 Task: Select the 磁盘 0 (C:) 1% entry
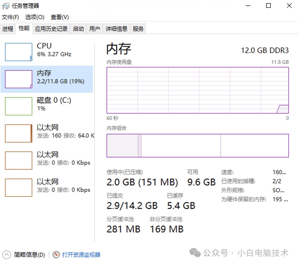[x=47, y=106]
